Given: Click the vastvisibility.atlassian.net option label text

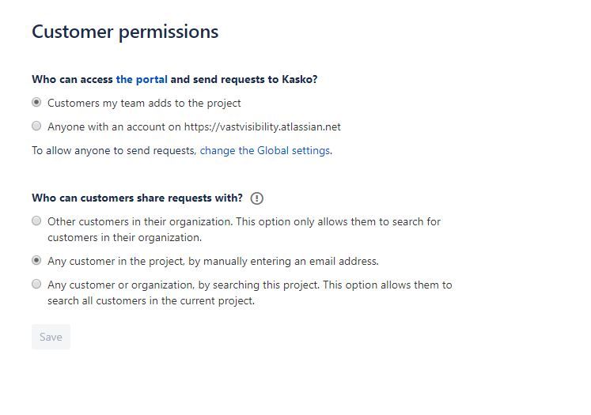Looking at the screenshot, I should (194, 127).
